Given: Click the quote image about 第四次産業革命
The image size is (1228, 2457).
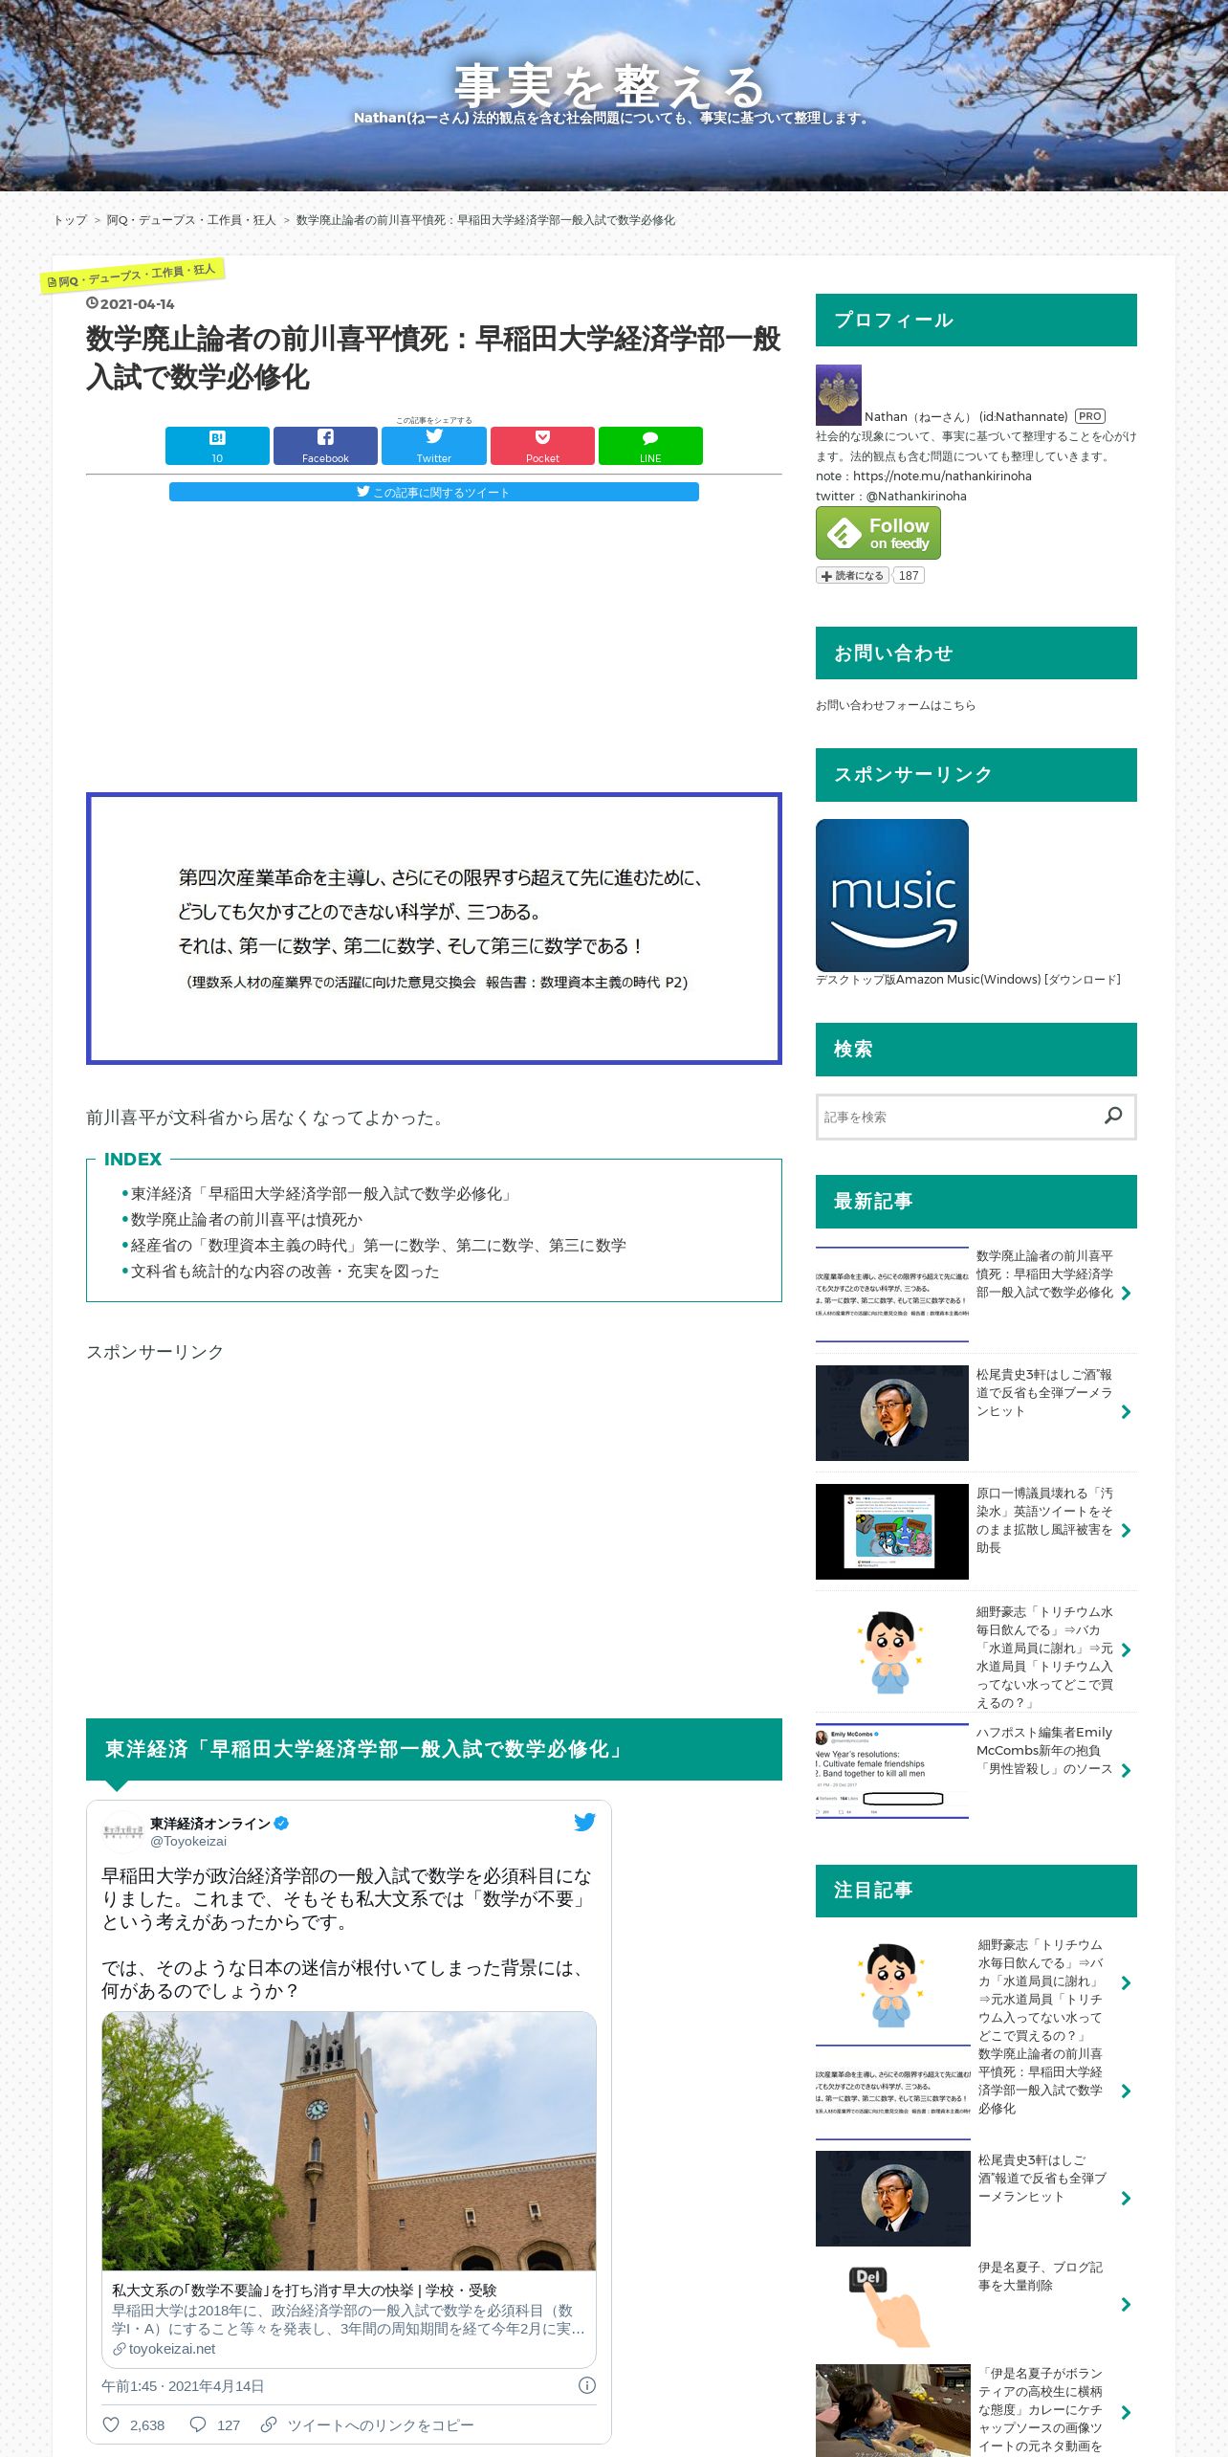Looking at the screenshot, I should [434, 928].
